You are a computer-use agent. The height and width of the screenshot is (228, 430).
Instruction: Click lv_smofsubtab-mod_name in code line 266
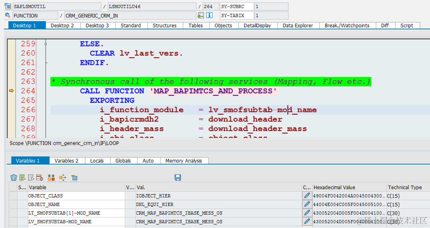click(x=262, y=110)
